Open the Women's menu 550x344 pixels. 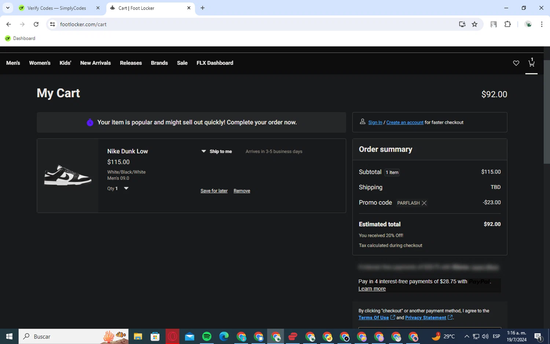pos(40,63)
